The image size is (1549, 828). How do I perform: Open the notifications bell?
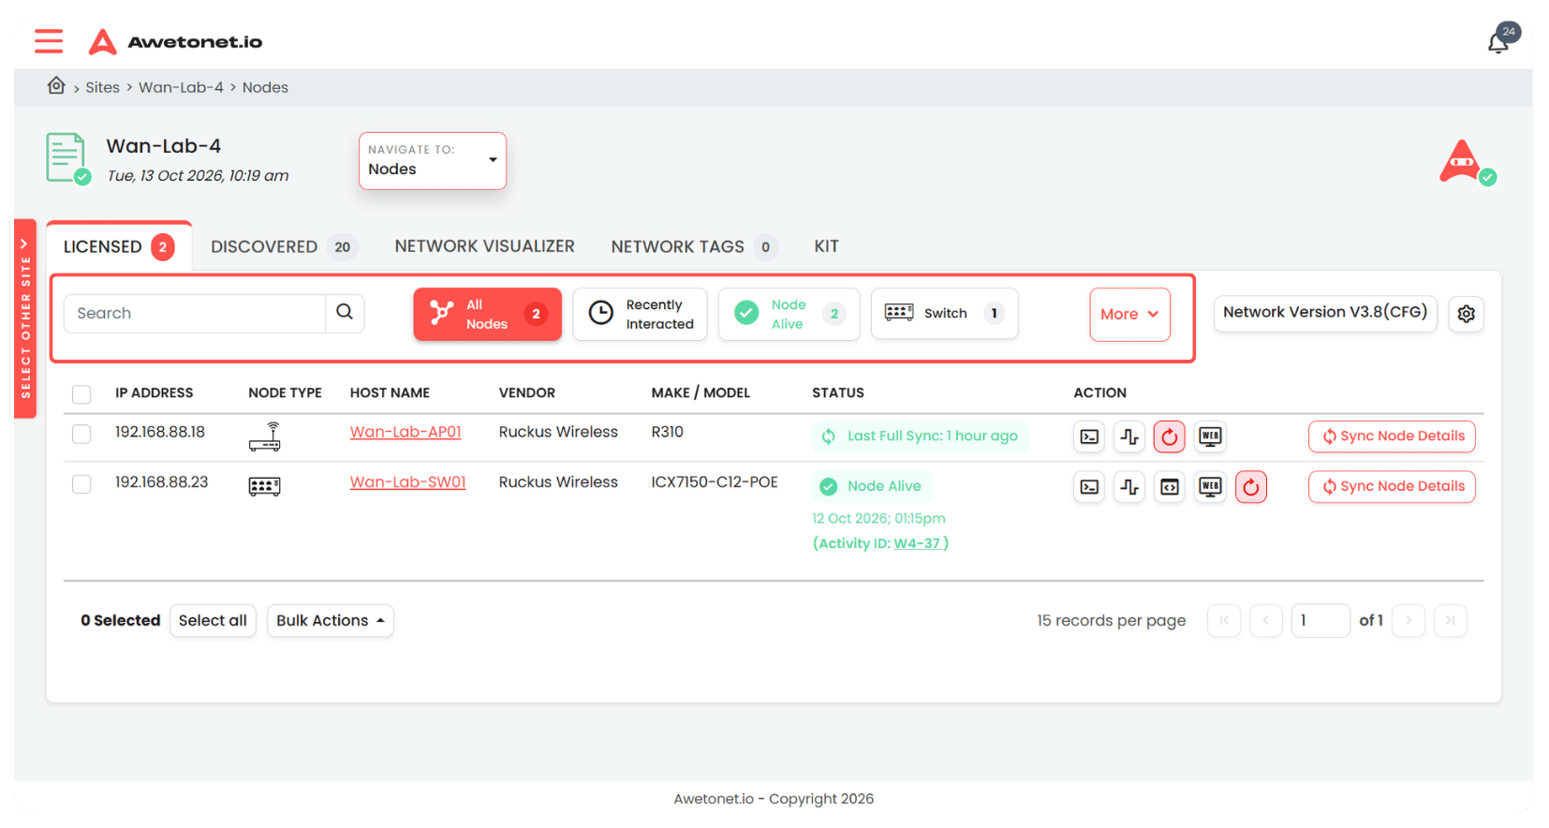pos(1498,42)
